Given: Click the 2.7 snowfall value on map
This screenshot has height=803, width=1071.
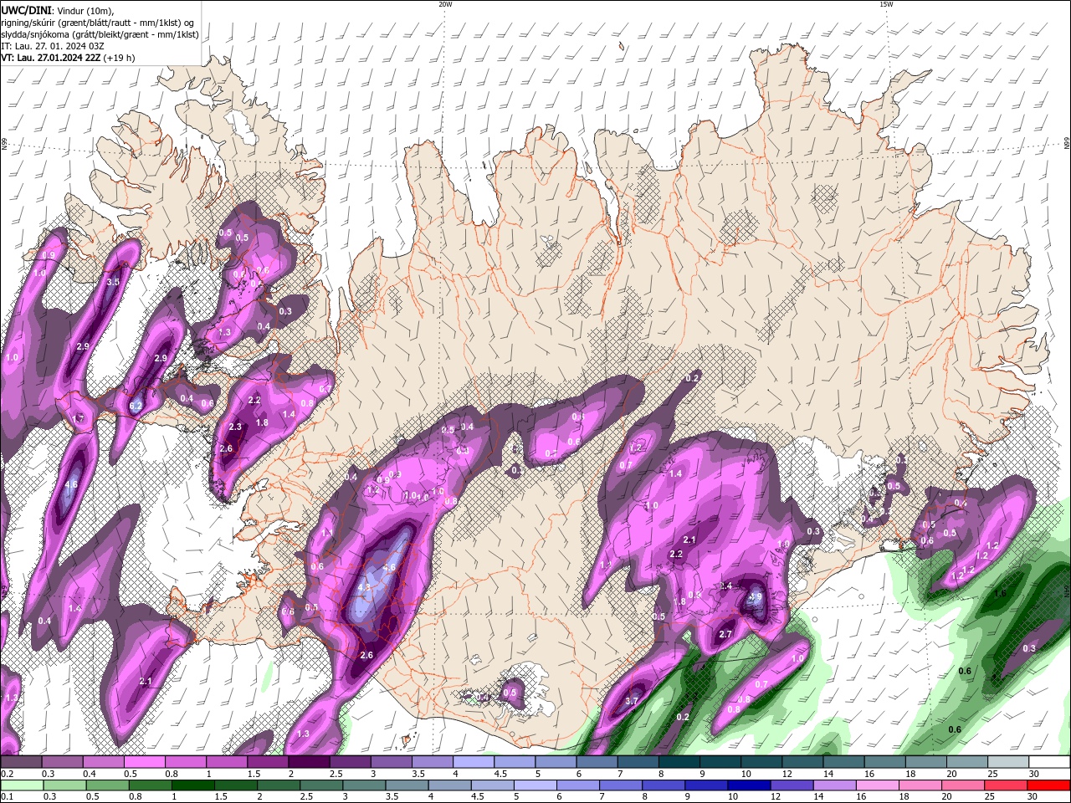Looking at the screenshot, I should [725, 634].
